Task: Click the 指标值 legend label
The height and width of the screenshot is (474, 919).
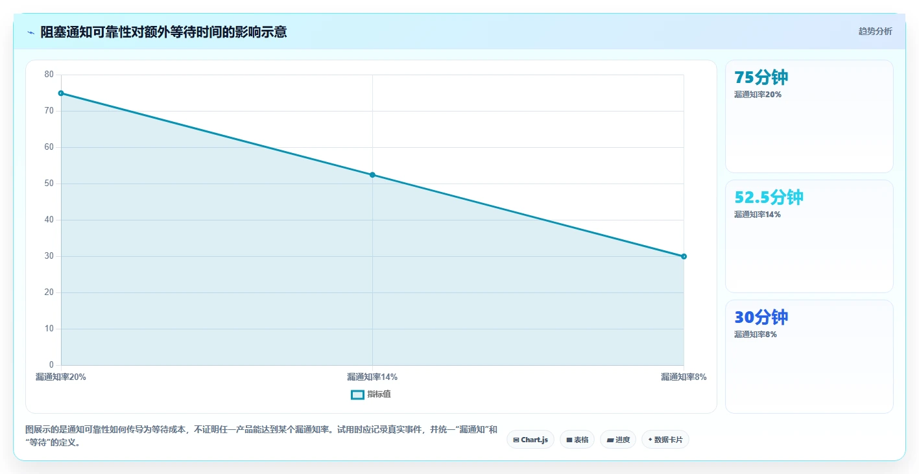Action: tap(379, 394)
